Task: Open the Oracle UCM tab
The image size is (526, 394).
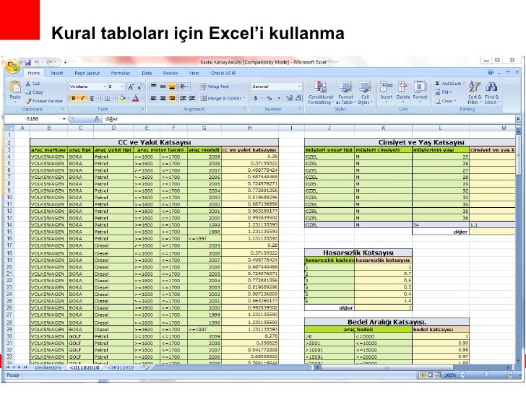Action: click(x=223, y=73)
